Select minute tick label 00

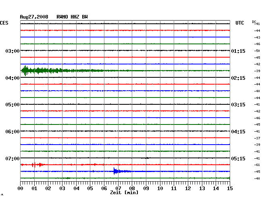click(x=20, y=188)
